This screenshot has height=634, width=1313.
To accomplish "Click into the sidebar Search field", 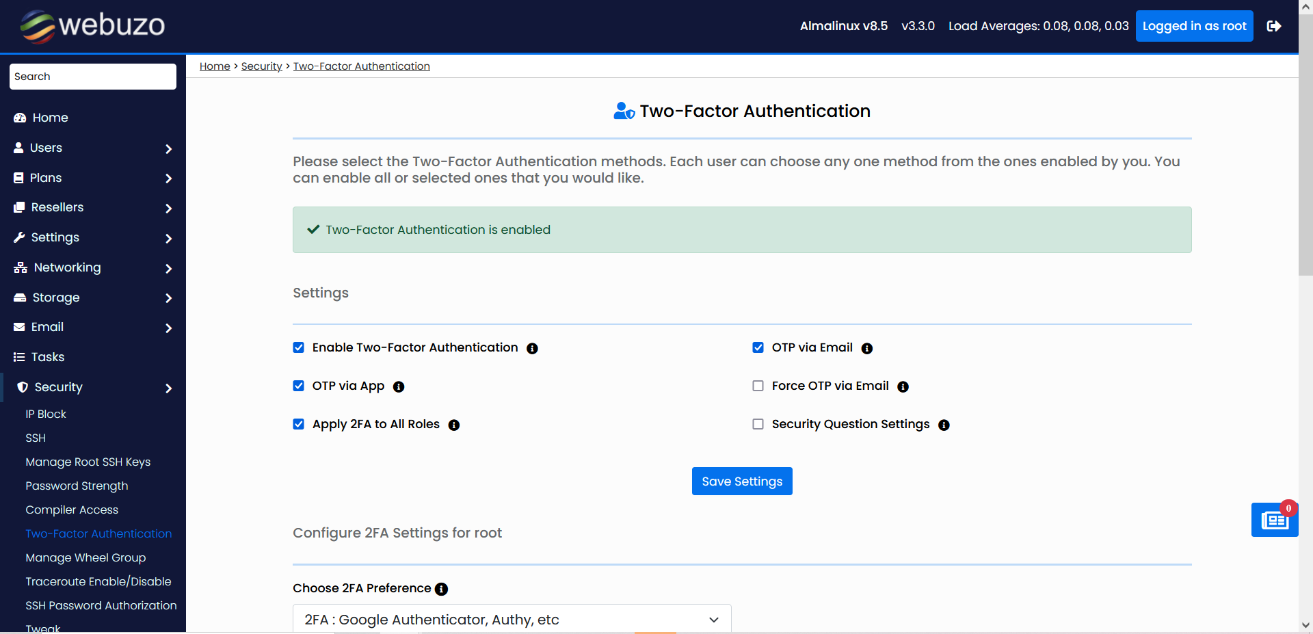I will click(x=92, y=77).
